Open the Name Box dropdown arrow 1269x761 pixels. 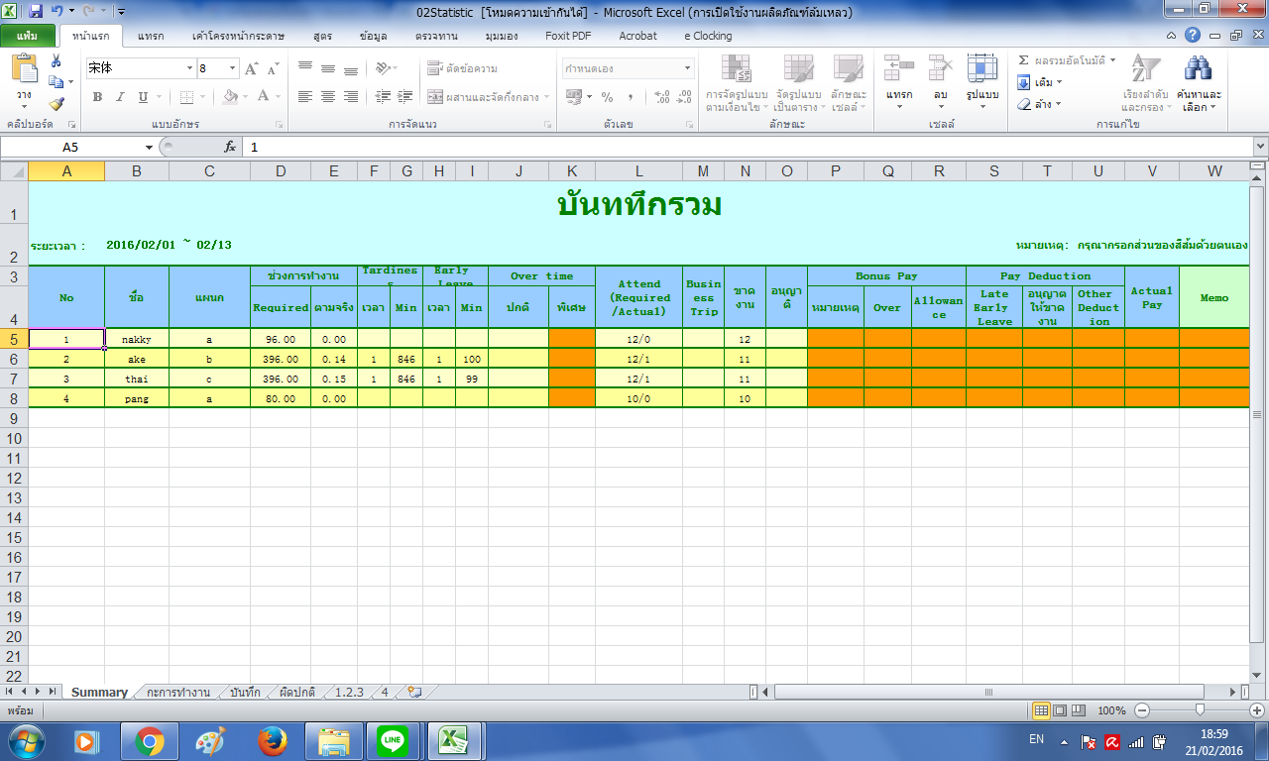[150, 147]
